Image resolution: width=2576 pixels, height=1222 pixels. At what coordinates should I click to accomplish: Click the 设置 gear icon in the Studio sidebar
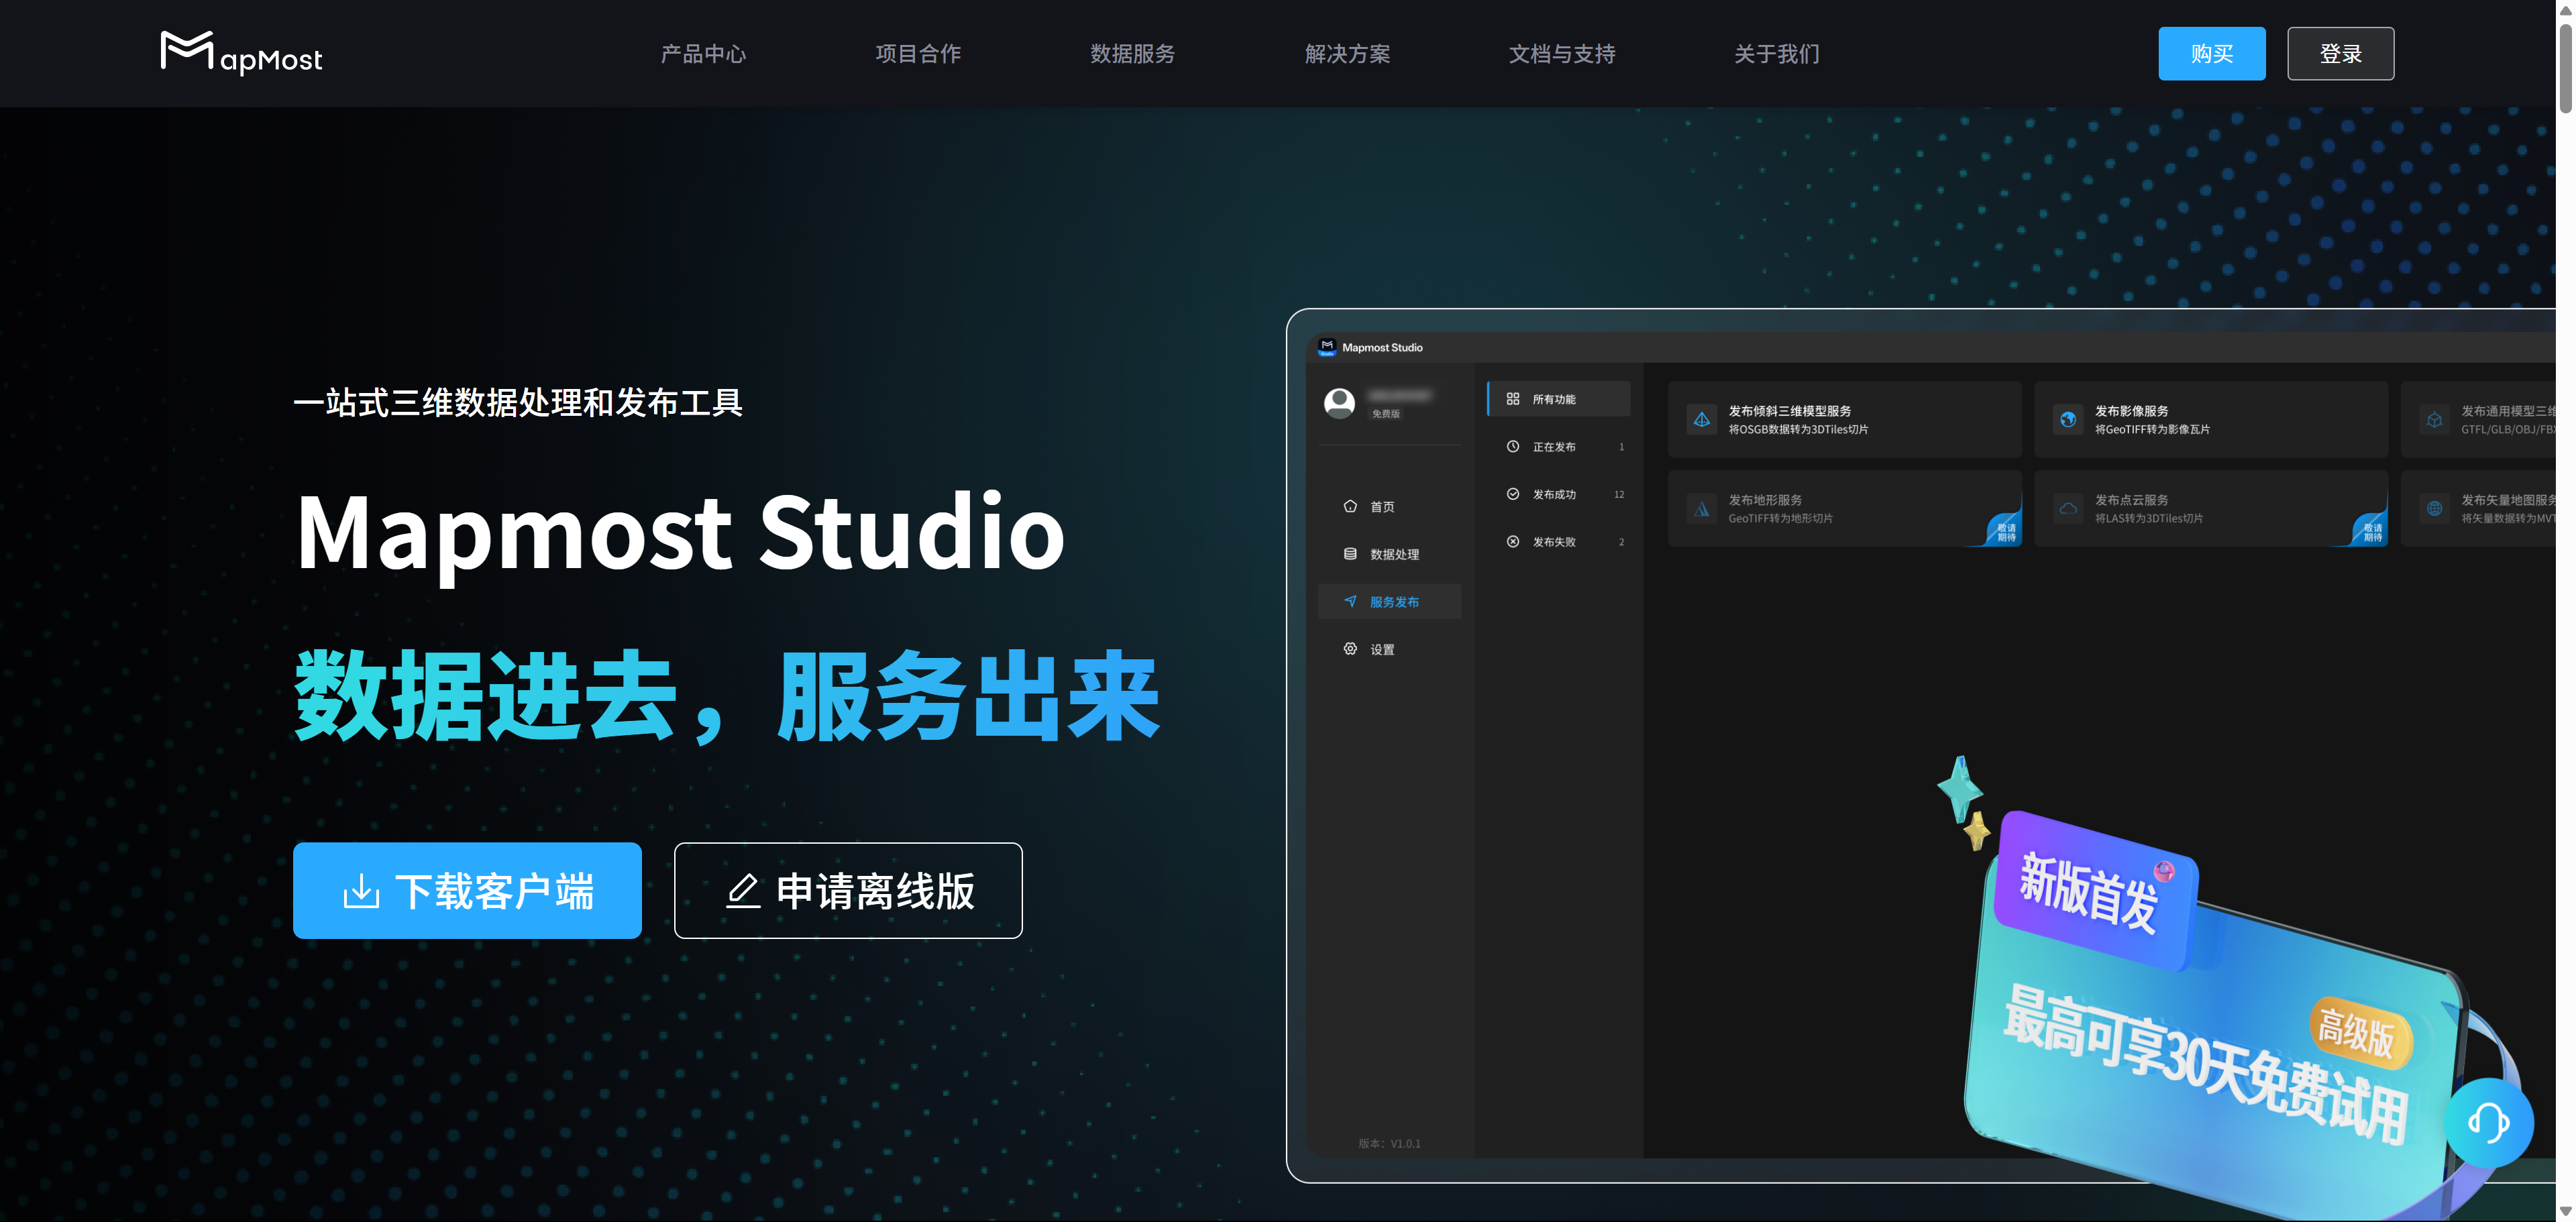click(x=1350, y=649)
